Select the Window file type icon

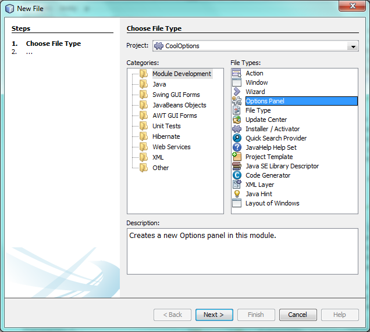[x=237, y=82]
